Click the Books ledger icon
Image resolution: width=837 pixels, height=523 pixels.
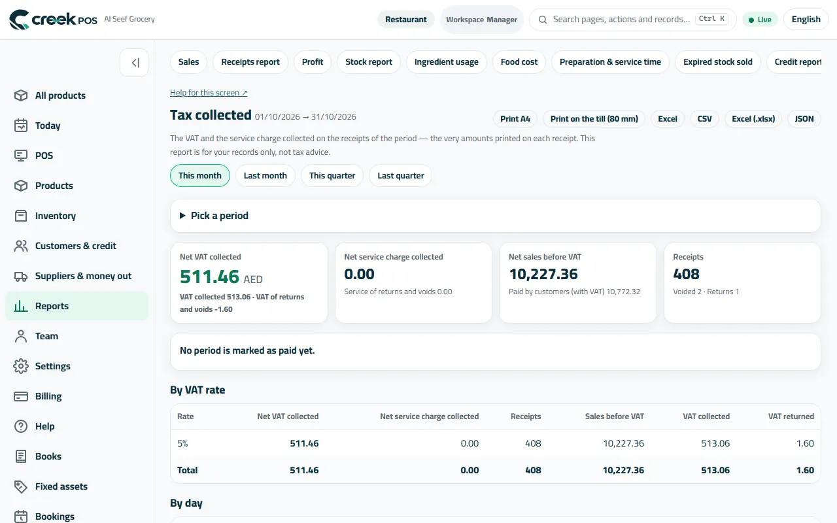pyautogui.click(x=21, y=456)
